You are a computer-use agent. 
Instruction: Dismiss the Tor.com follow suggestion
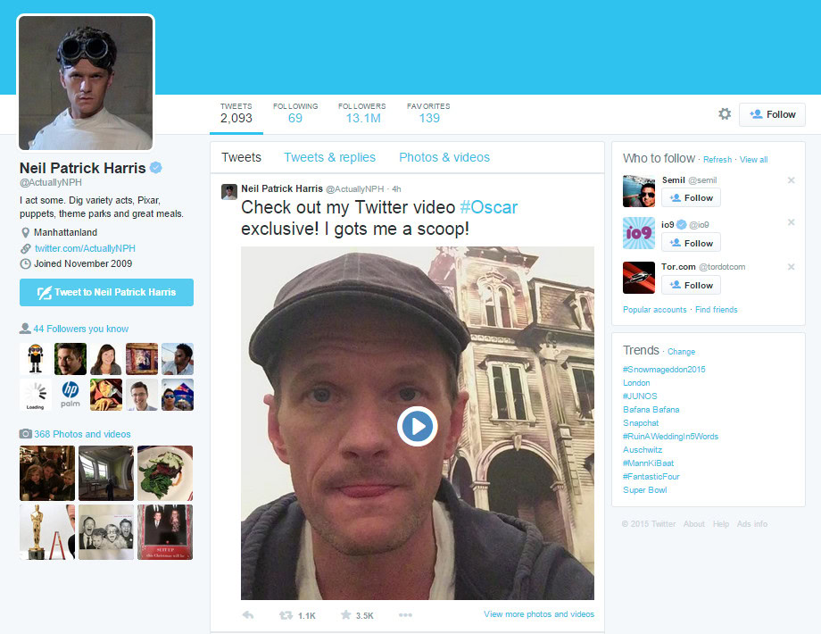791,266
